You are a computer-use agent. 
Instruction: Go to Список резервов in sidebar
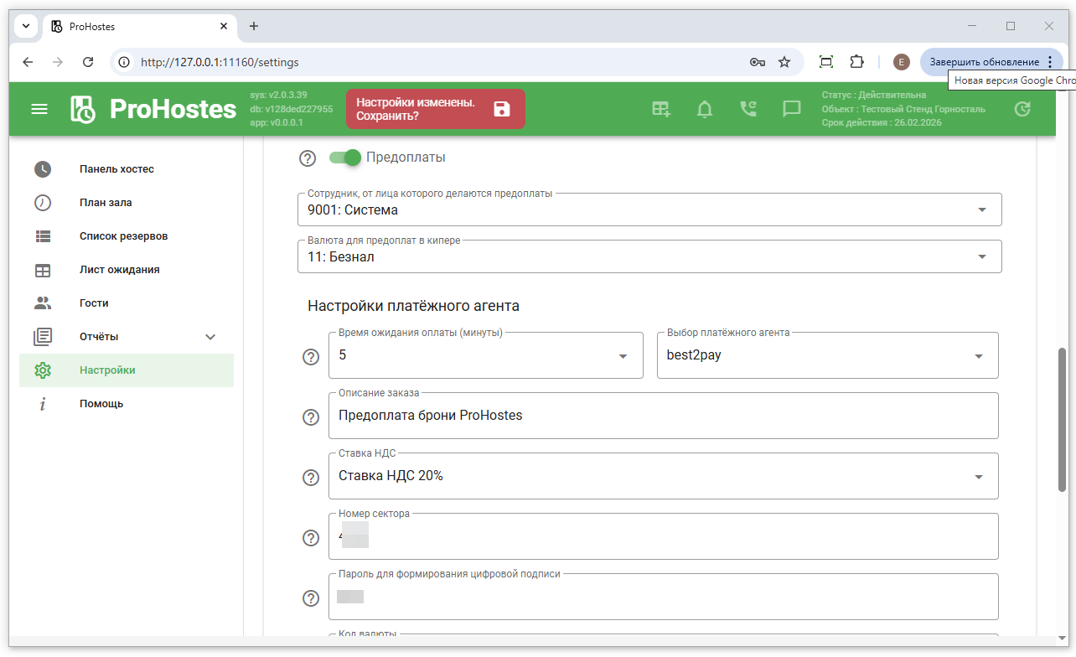pos(123,236)
